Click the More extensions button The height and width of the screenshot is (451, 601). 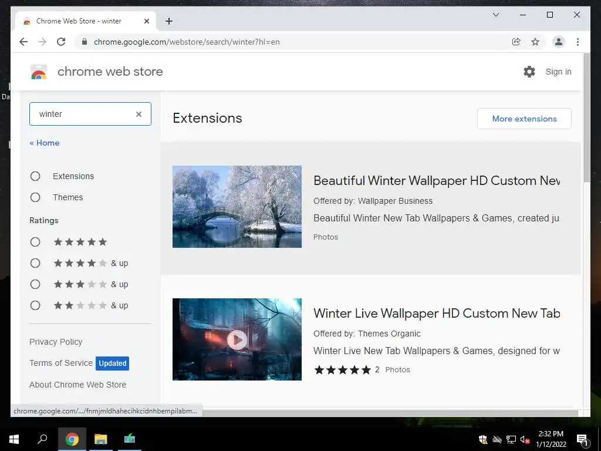[x=524, y=119]
